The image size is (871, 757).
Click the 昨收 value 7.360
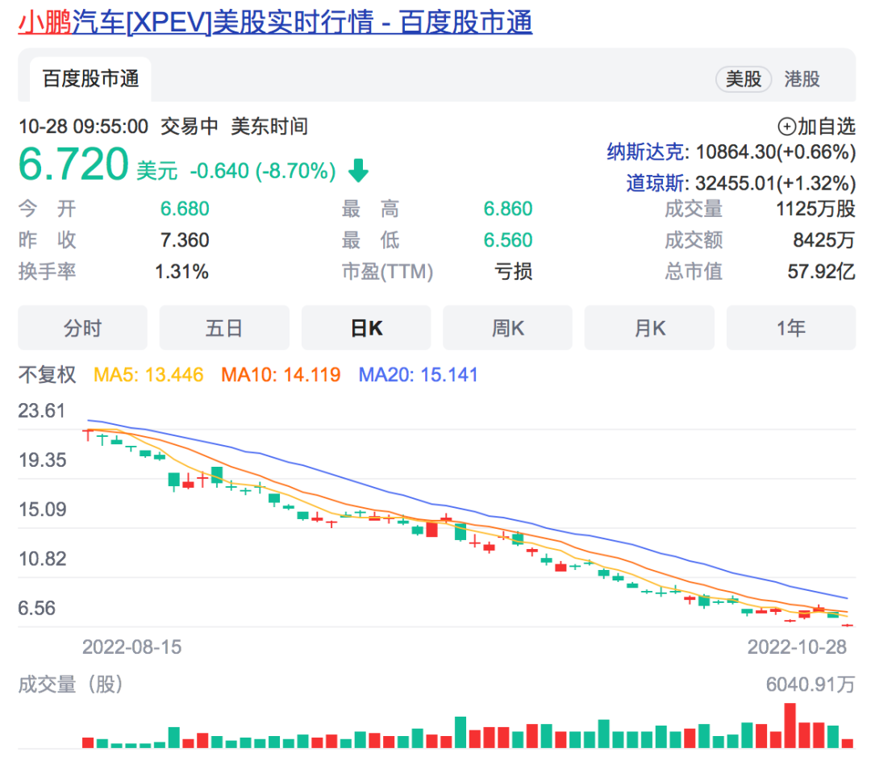pos(185,240)
